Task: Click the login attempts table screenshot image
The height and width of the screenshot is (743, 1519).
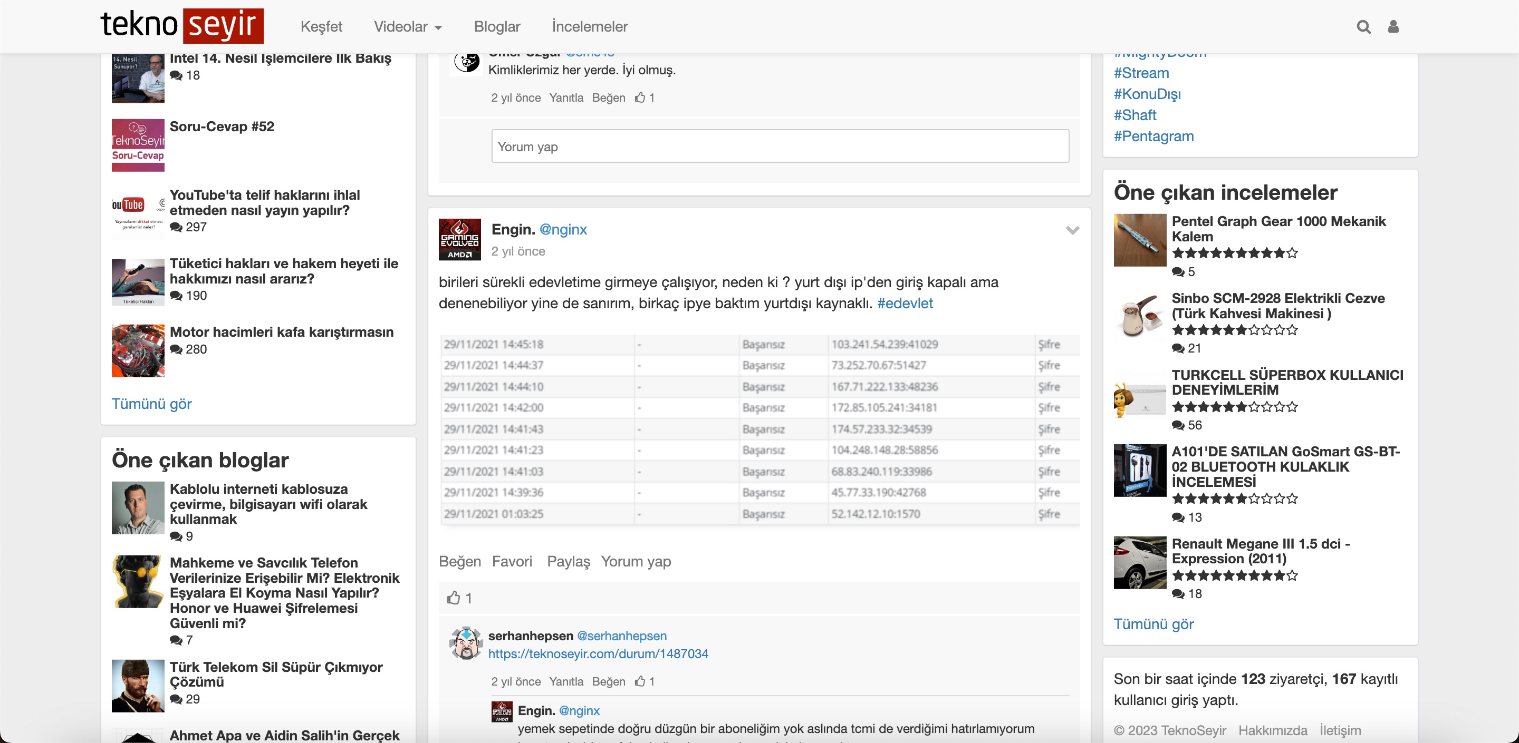Action: pos(759,429)
